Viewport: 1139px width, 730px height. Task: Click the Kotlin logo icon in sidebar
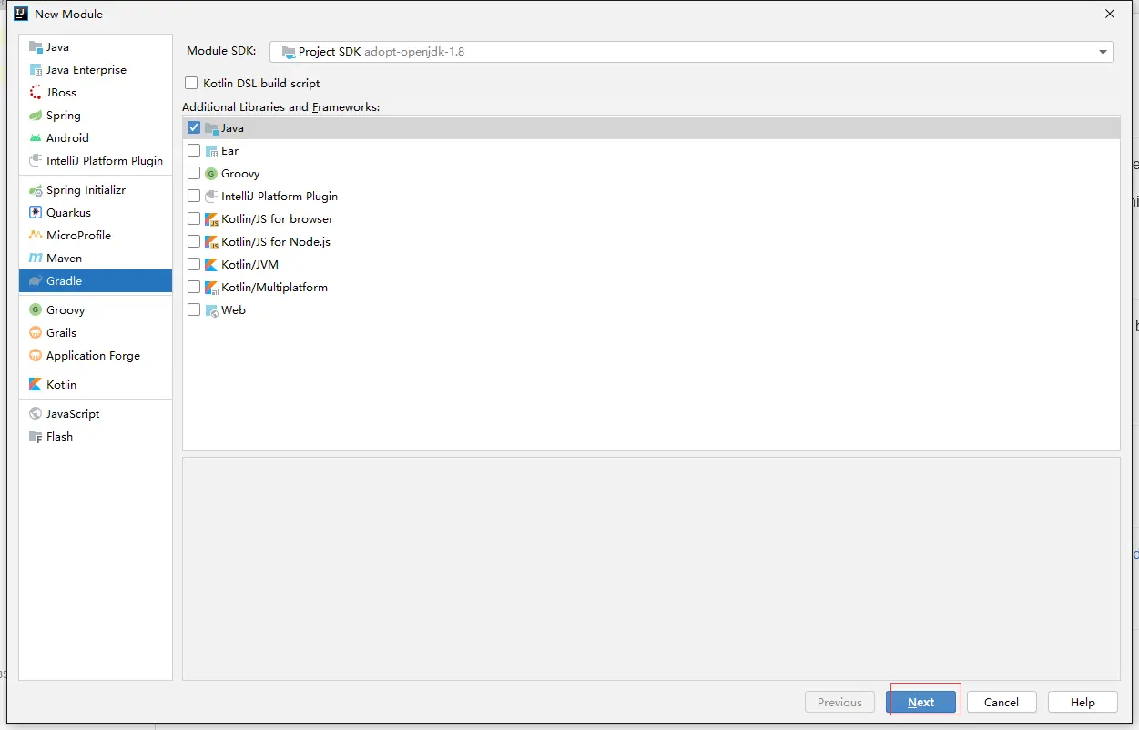coord(36,385)
